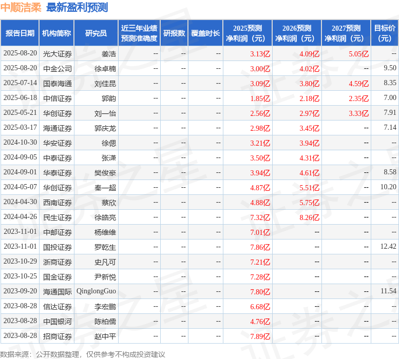Click the date 2025-07-14
The height and width of the screenshot is (359, 399).
[x=20, y=83]
